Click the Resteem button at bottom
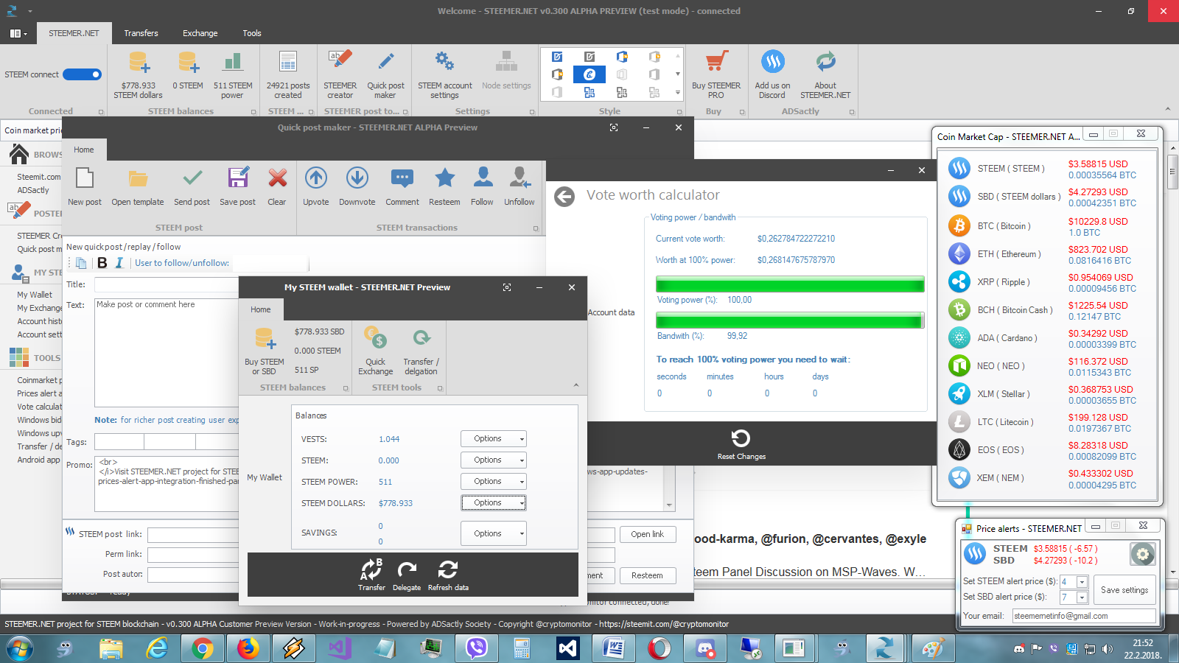 coord(648,575)
